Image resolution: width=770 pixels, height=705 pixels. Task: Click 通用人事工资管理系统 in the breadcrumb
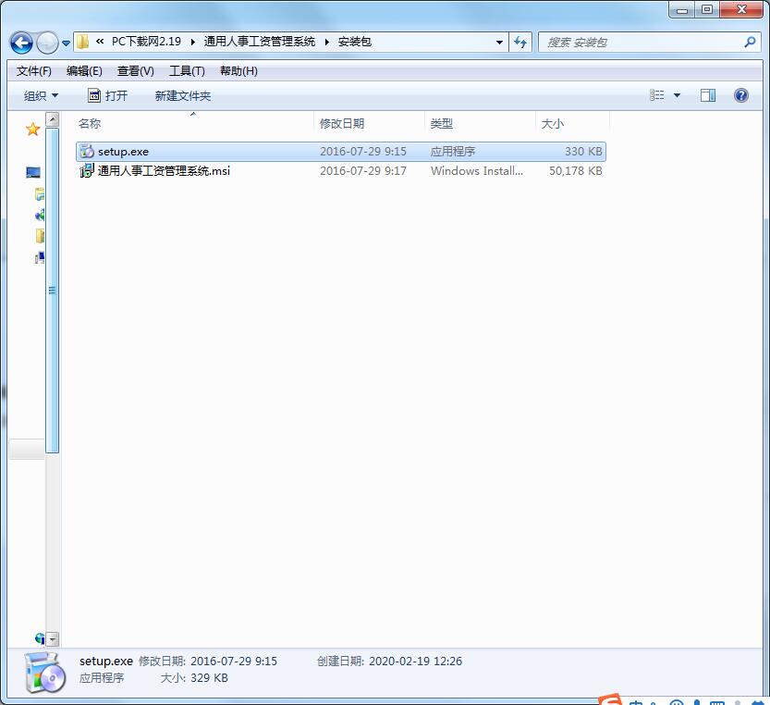pos(259,42)
